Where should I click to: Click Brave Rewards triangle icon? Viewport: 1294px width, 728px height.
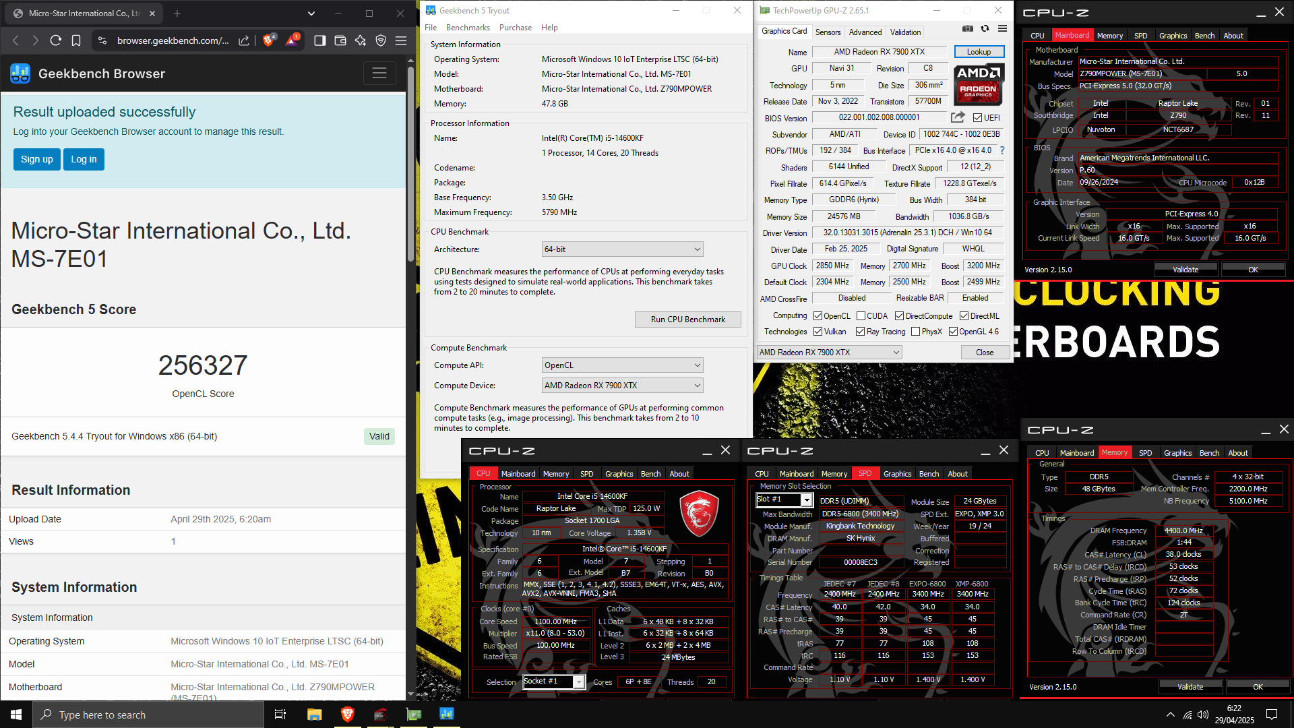[291, 40]
